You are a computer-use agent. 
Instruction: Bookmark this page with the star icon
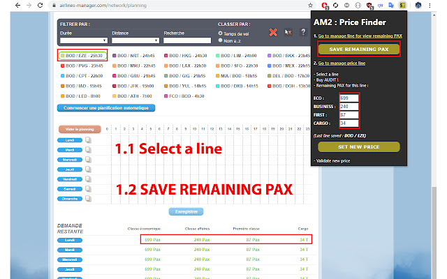(x=310, y=5)
